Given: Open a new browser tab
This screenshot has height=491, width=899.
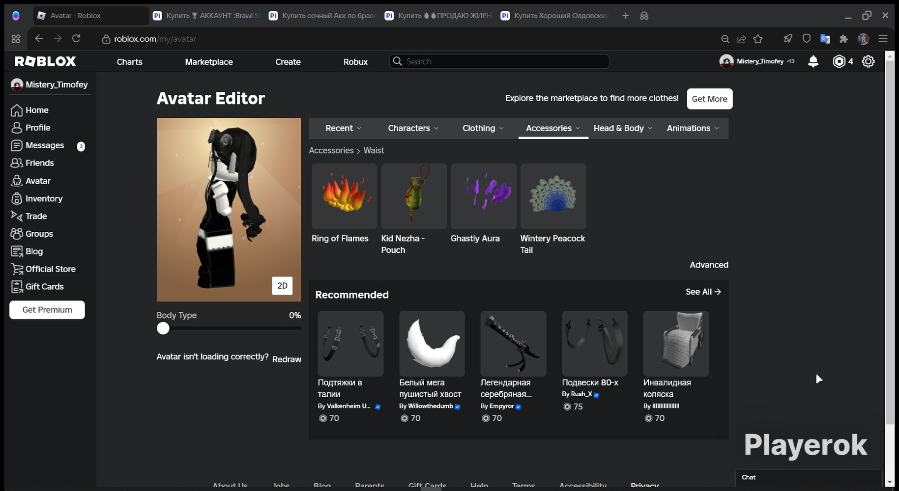Looking at the screenshot, I should tap(625, 16).
